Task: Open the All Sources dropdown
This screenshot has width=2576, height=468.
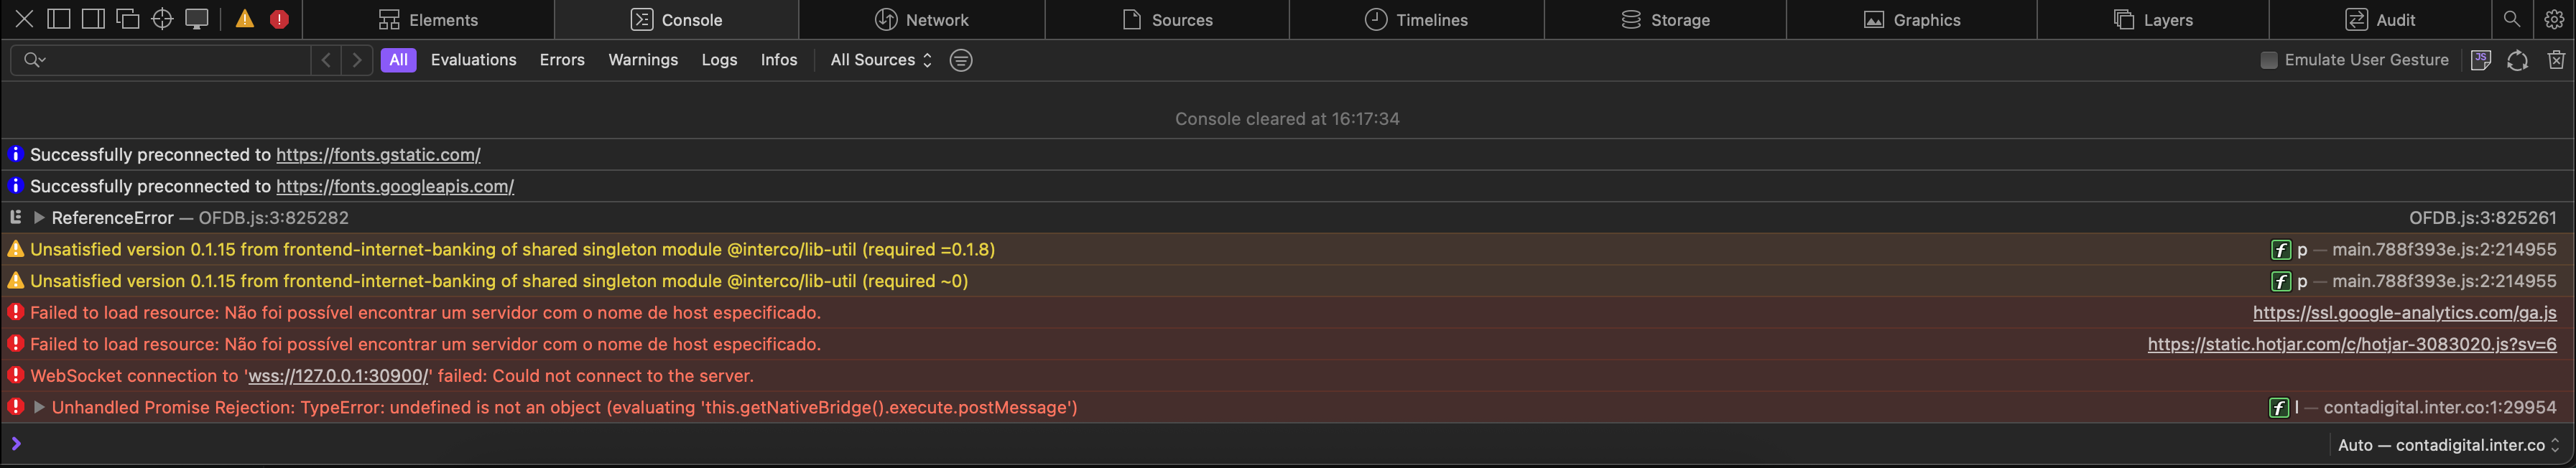Action: (880, 60)
